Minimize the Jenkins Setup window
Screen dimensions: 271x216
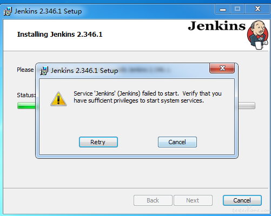pos(223,9)
